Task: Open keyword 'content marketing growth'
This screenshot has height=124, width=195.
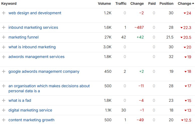Action: [x=31, y=120]
